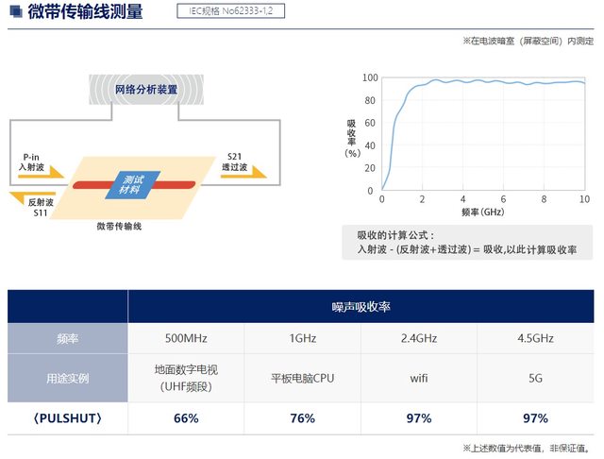The width and height of the screenshot is (604, 459).
Task: Click the 〈PULSHUT〉 row label
Action: point(68,417)
